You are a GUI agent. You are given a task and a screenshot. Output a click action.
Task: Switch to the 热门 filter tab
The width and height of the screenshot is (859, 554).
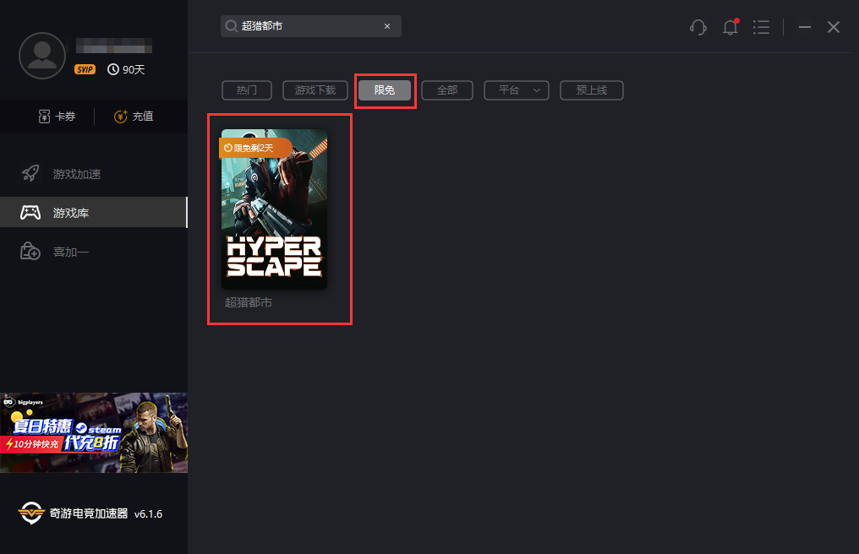coord(247,90)
